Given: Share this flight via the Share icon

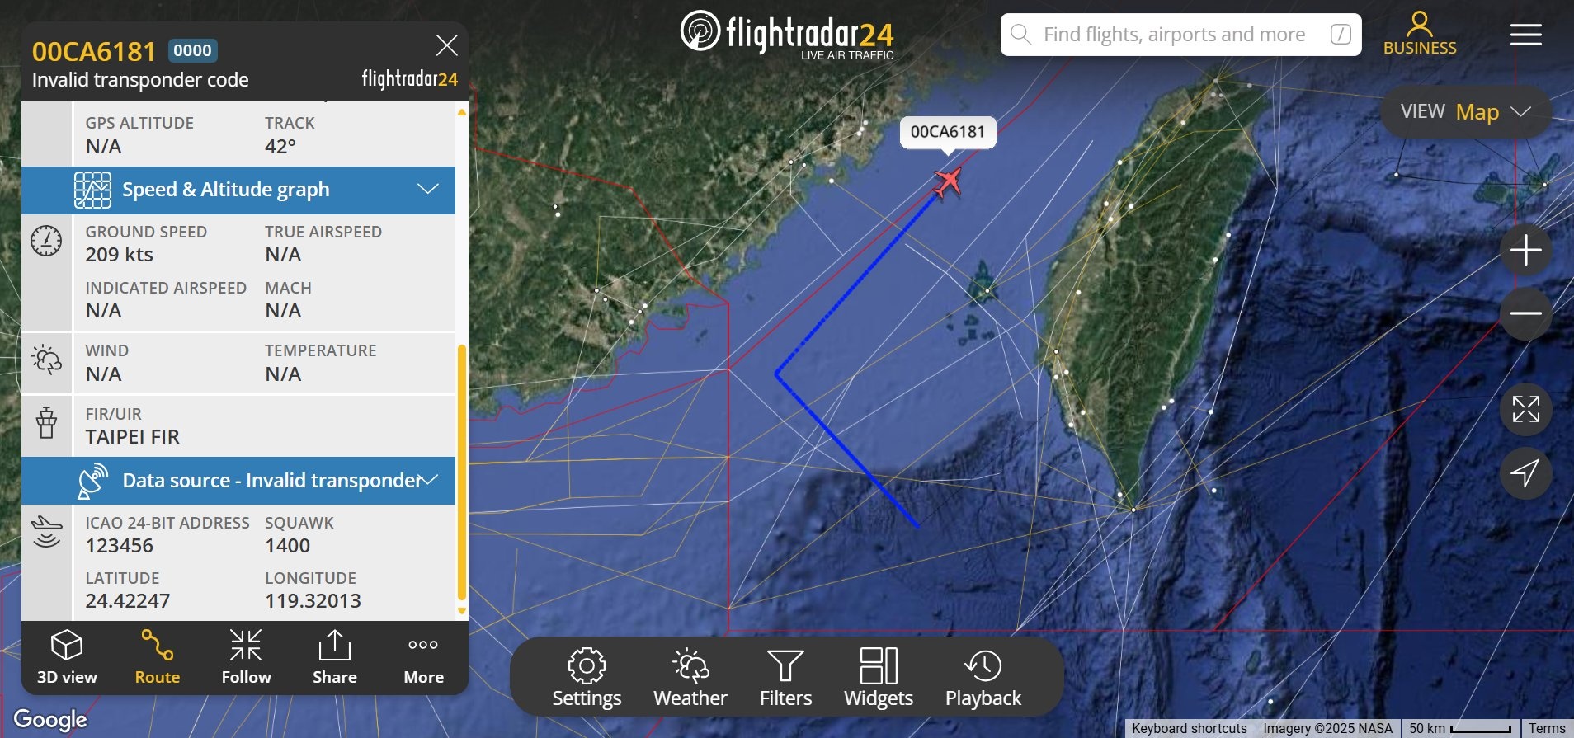Looking at the screenshot, I should (x=334, y=657).
